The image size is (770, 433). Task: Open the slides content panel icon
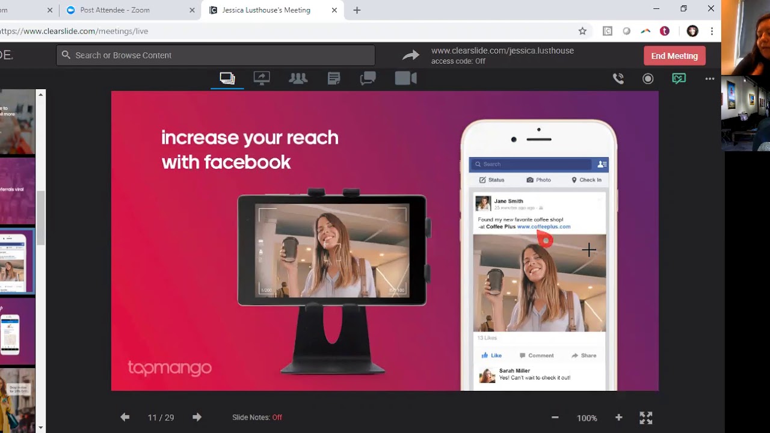coord(227,78)
